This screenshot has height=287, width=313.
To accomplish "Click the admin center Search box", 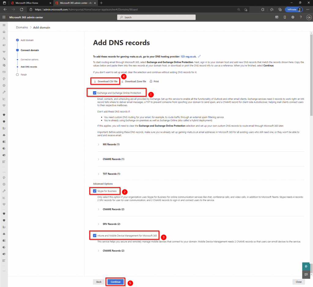I will 156,17.
